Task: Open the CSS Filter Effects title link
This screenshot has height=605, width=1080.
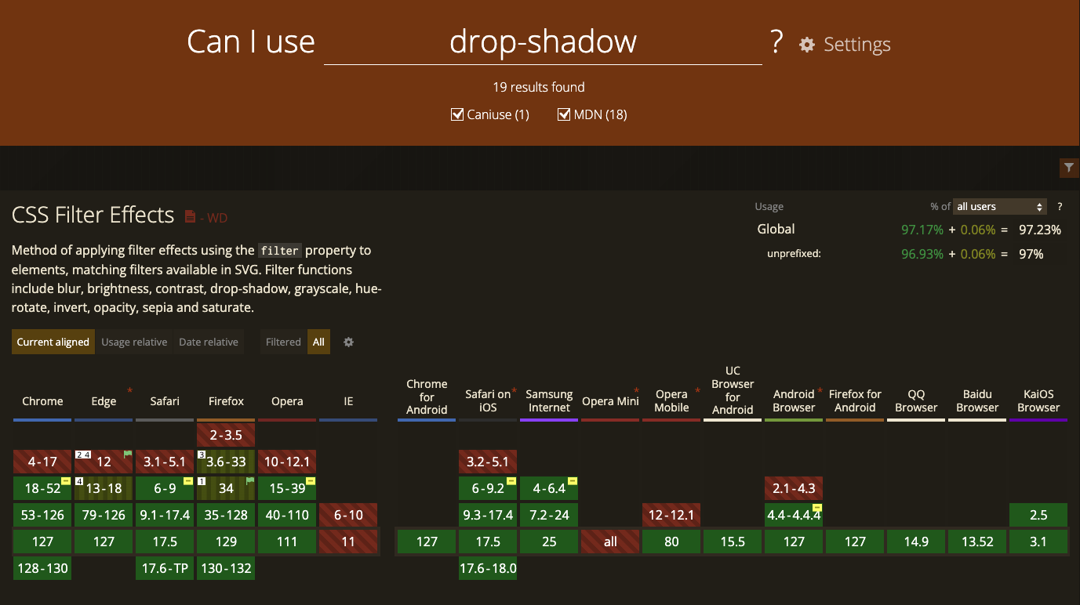Action: click(x=93, y=215)
